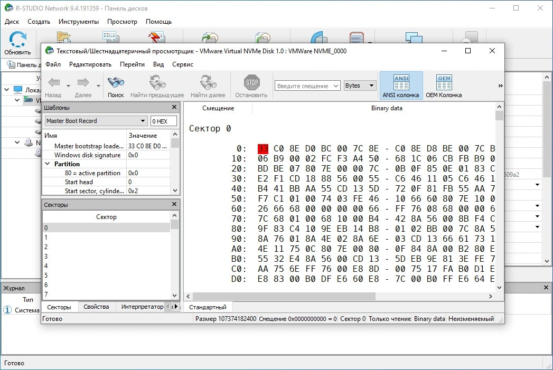
Task: Click Windows disk signature row
Action: pyautogui.click(x=106, y=155)
